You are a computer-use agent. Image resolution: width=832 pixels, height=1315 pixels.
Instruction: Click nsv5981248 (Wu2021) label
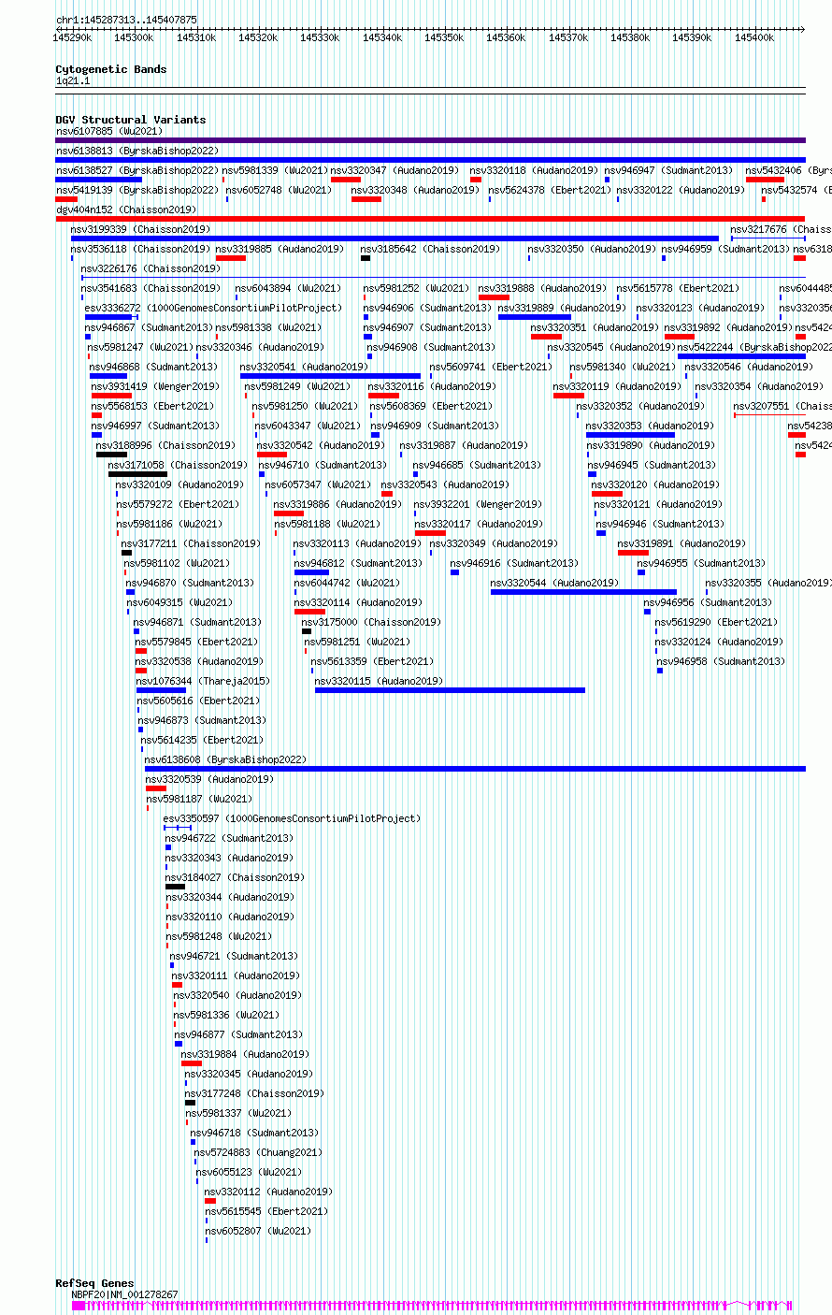point(219,936)
